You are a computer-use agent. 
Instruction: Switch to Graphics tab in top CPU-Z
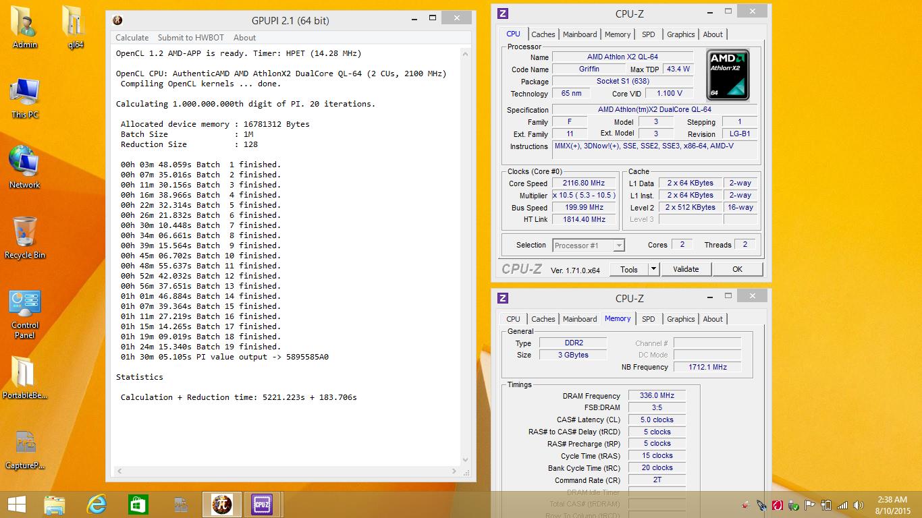click(x=680, y=34)
